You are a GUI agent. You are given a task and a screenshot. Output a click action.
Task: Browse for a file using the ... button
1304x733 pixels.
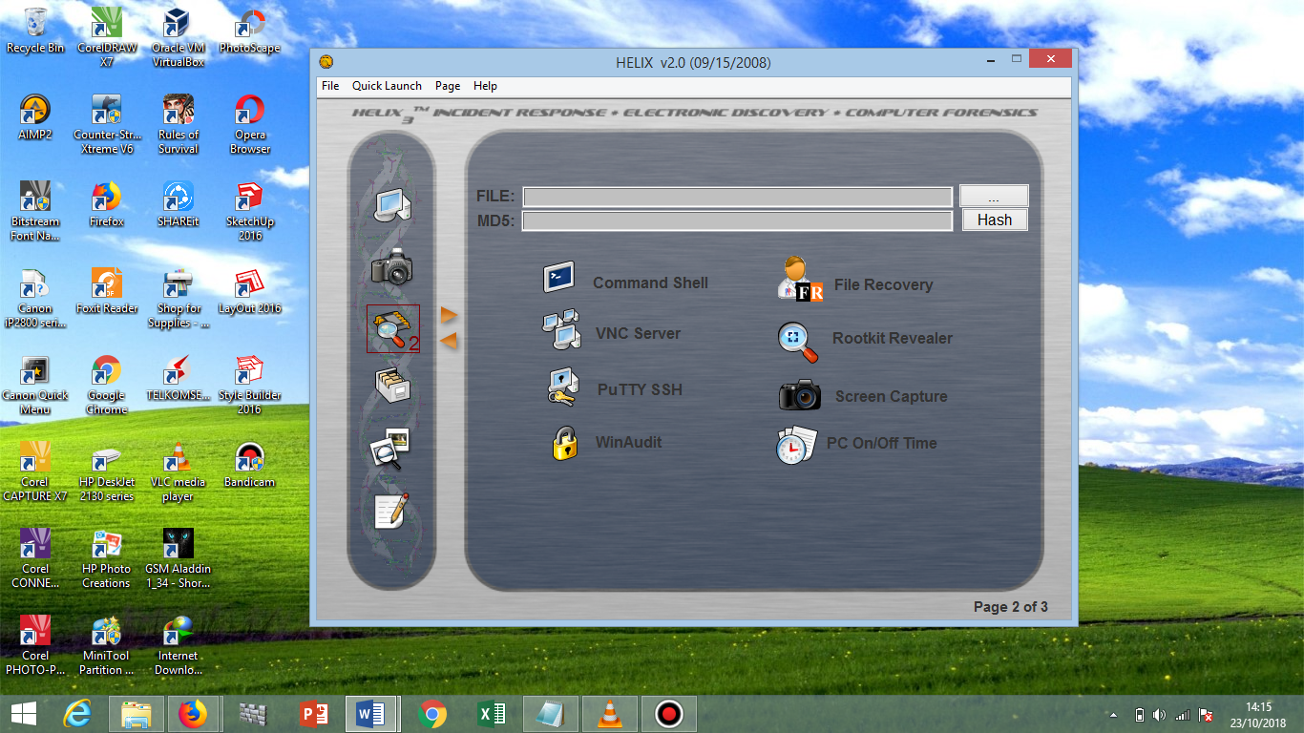pos(993,197)
